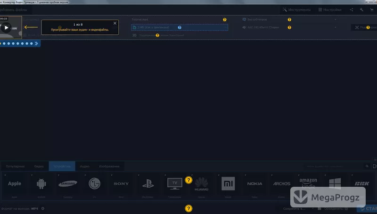Open the output format gear settings

click(43, 208)
